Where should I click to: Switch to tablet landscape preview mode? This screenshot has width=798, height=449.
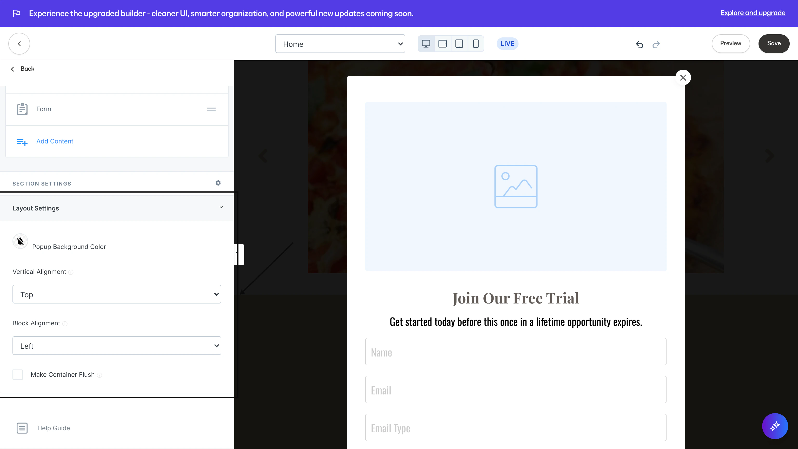click(x=443, y=43)
